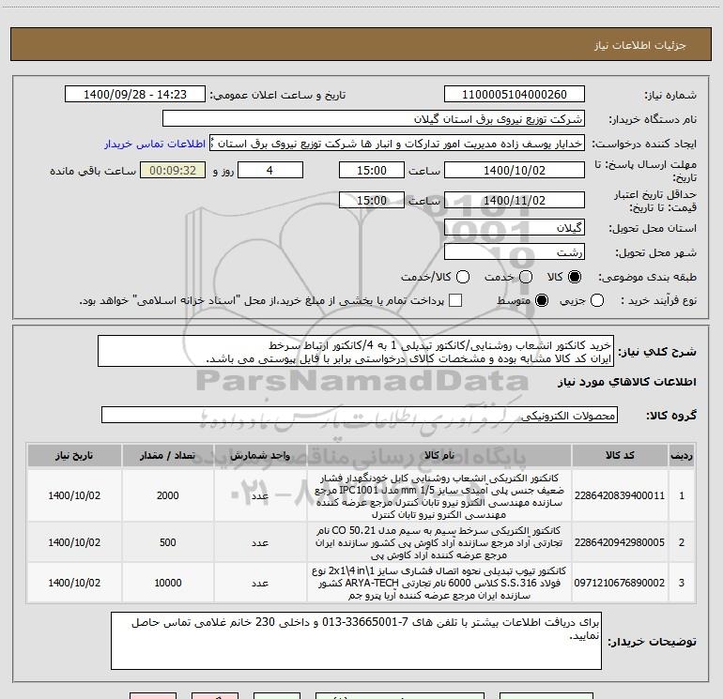
Task: Click the response deadline hour 15:00 field
Action: coord(372,171)
